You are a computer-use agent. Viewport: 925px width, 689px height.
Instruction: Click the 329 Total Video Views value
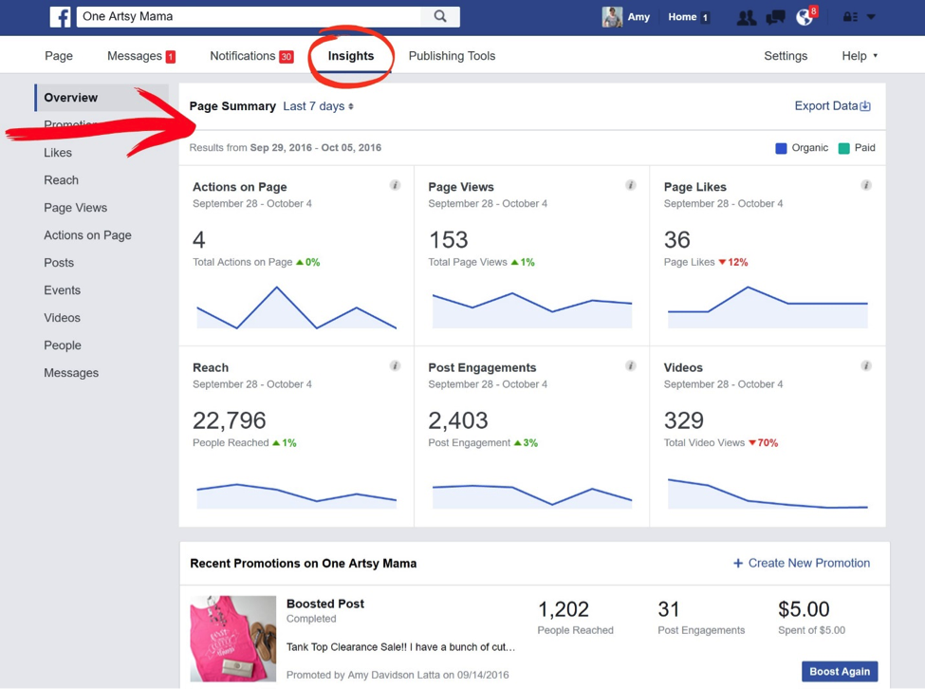(684, 420)
